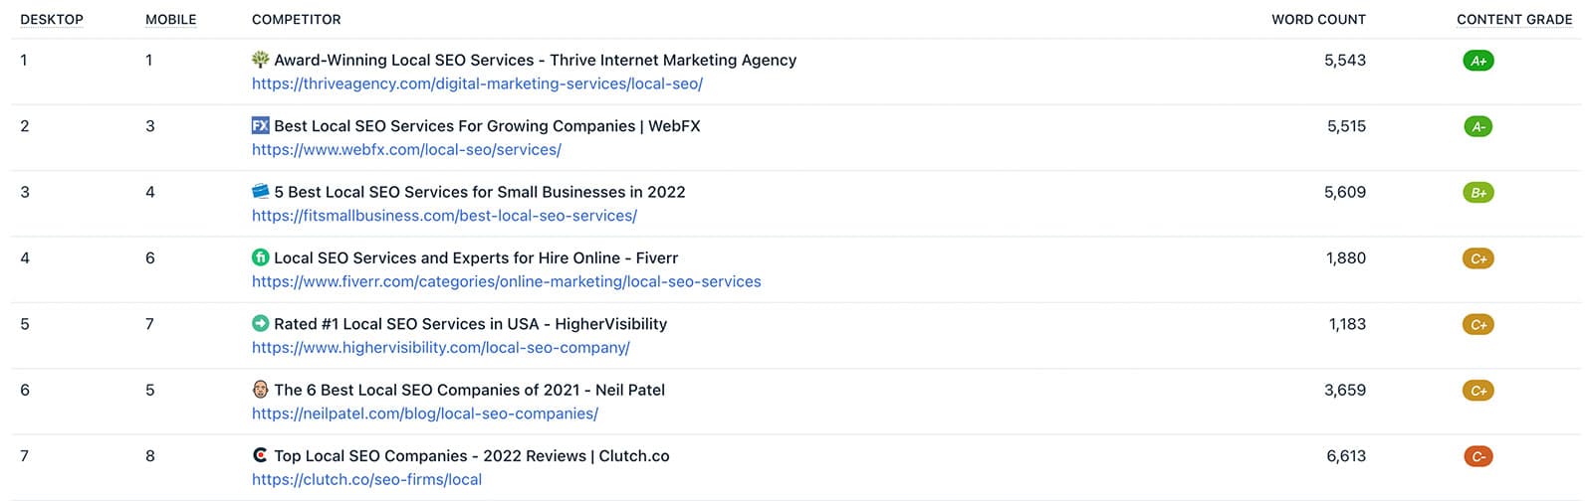The height and width of the screenshot is (501, 1593).
Task: Follow the highervisibility.com local-seo-company link
Action: point(440,348)
